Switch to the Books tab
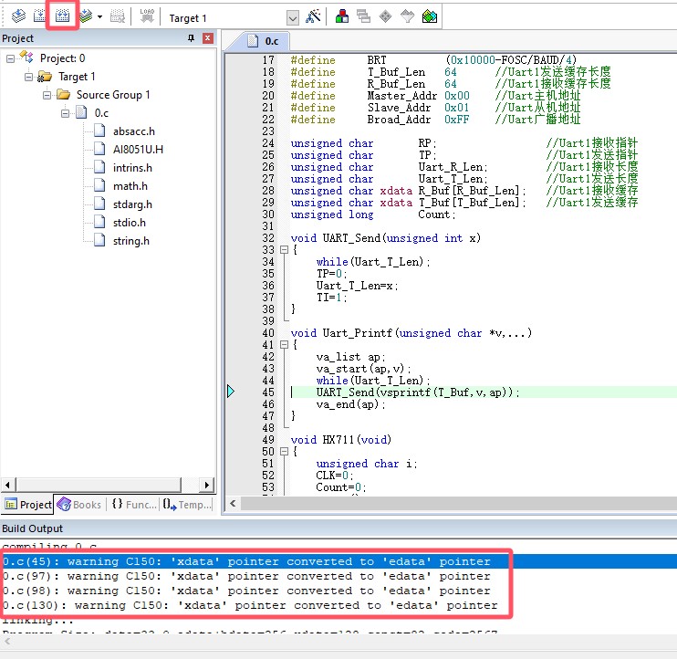This screenshot has height=659, width=677. click(x=80, y=505)
